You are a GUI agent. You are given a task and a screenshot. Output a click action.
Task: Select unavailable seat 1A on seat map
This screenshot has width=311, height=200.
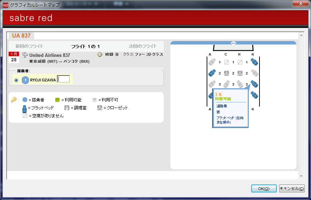(x=212, y=62)
